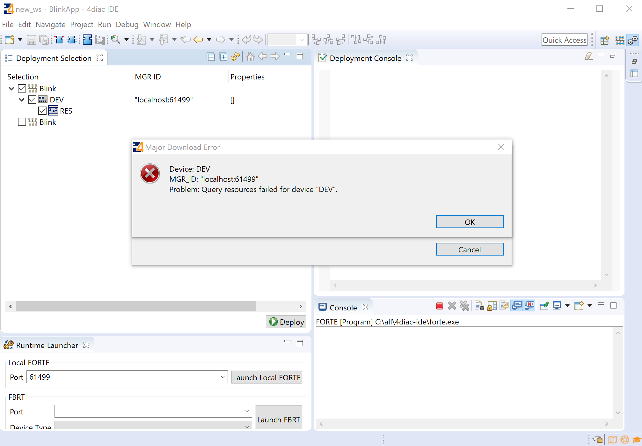
Task: Open the Navigate menu
Action: tap(50, 25)
